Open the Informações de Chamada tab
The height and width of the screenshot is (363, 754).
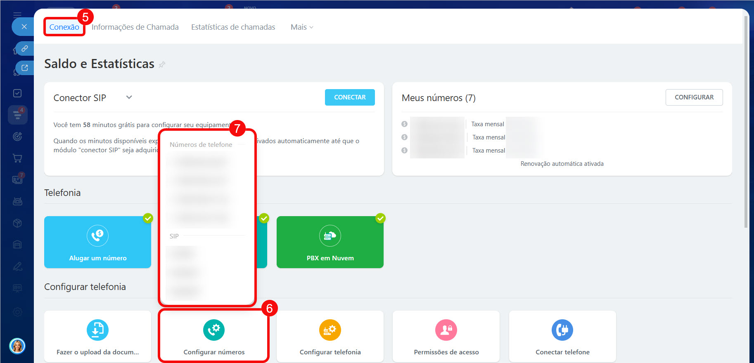pyautogui.click(x=135, y=27)
